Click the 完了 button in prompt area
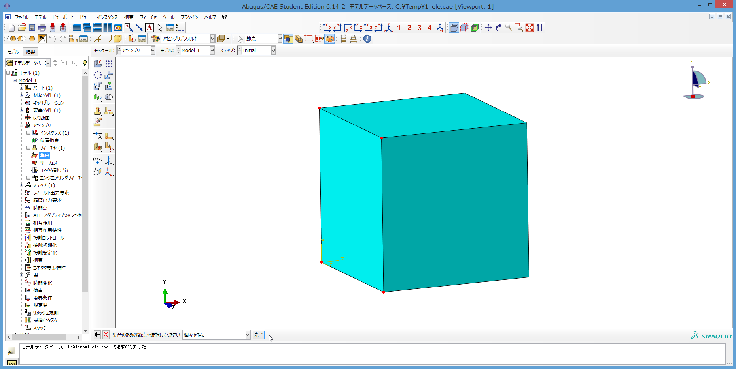736x369 pixels. [258, 335]
